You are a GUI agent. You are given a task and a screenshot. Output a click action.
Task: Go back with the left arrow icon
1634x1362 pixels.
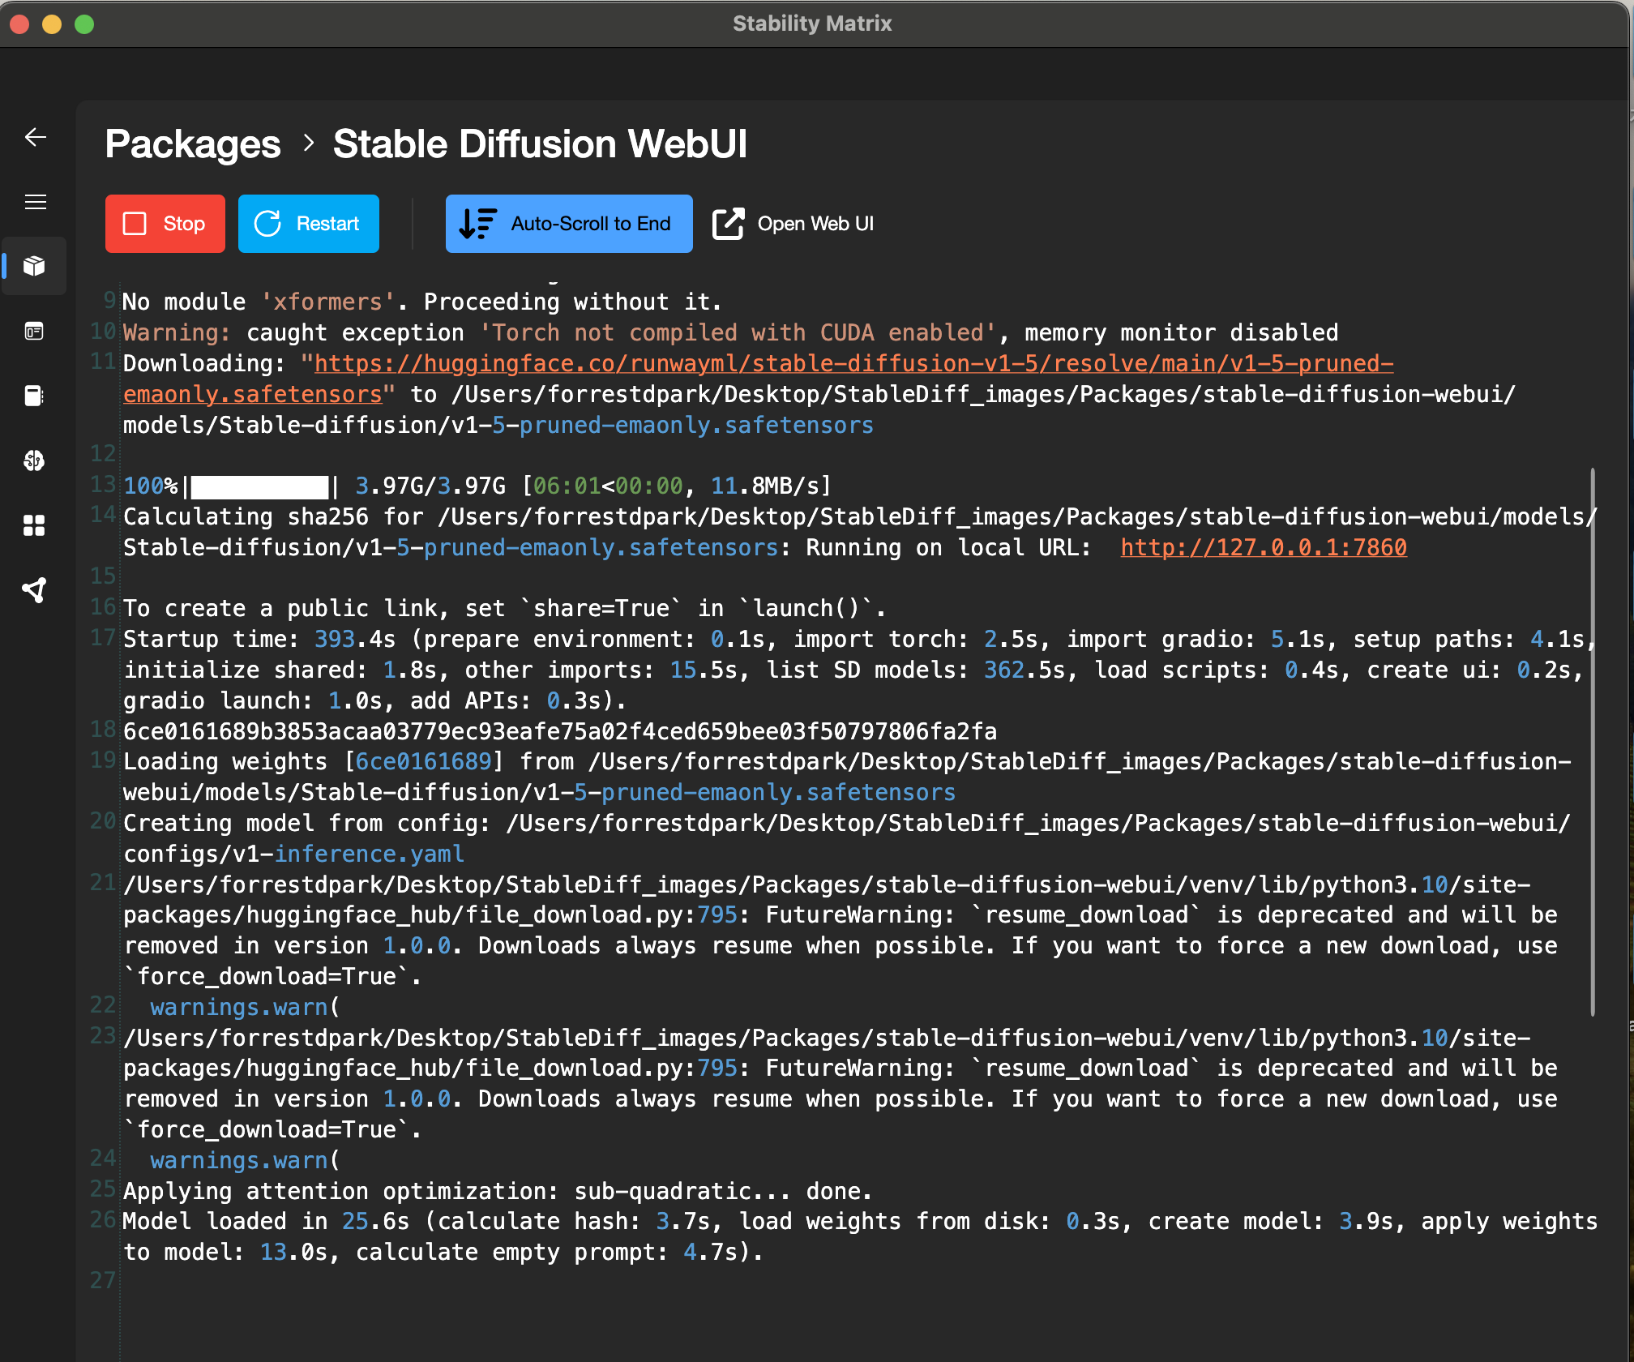pyautogui.click(x=35, y=137)
